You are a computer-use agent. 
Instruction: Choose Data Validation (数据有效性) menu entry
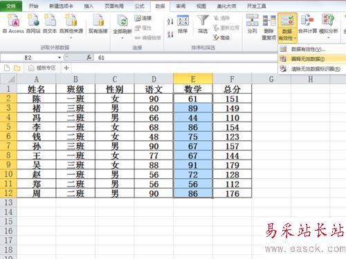(x=312, y=49)
